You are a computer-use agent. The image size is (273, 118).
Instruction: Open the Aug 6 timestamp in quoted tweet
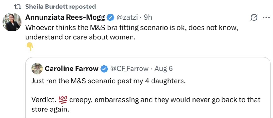164,69
